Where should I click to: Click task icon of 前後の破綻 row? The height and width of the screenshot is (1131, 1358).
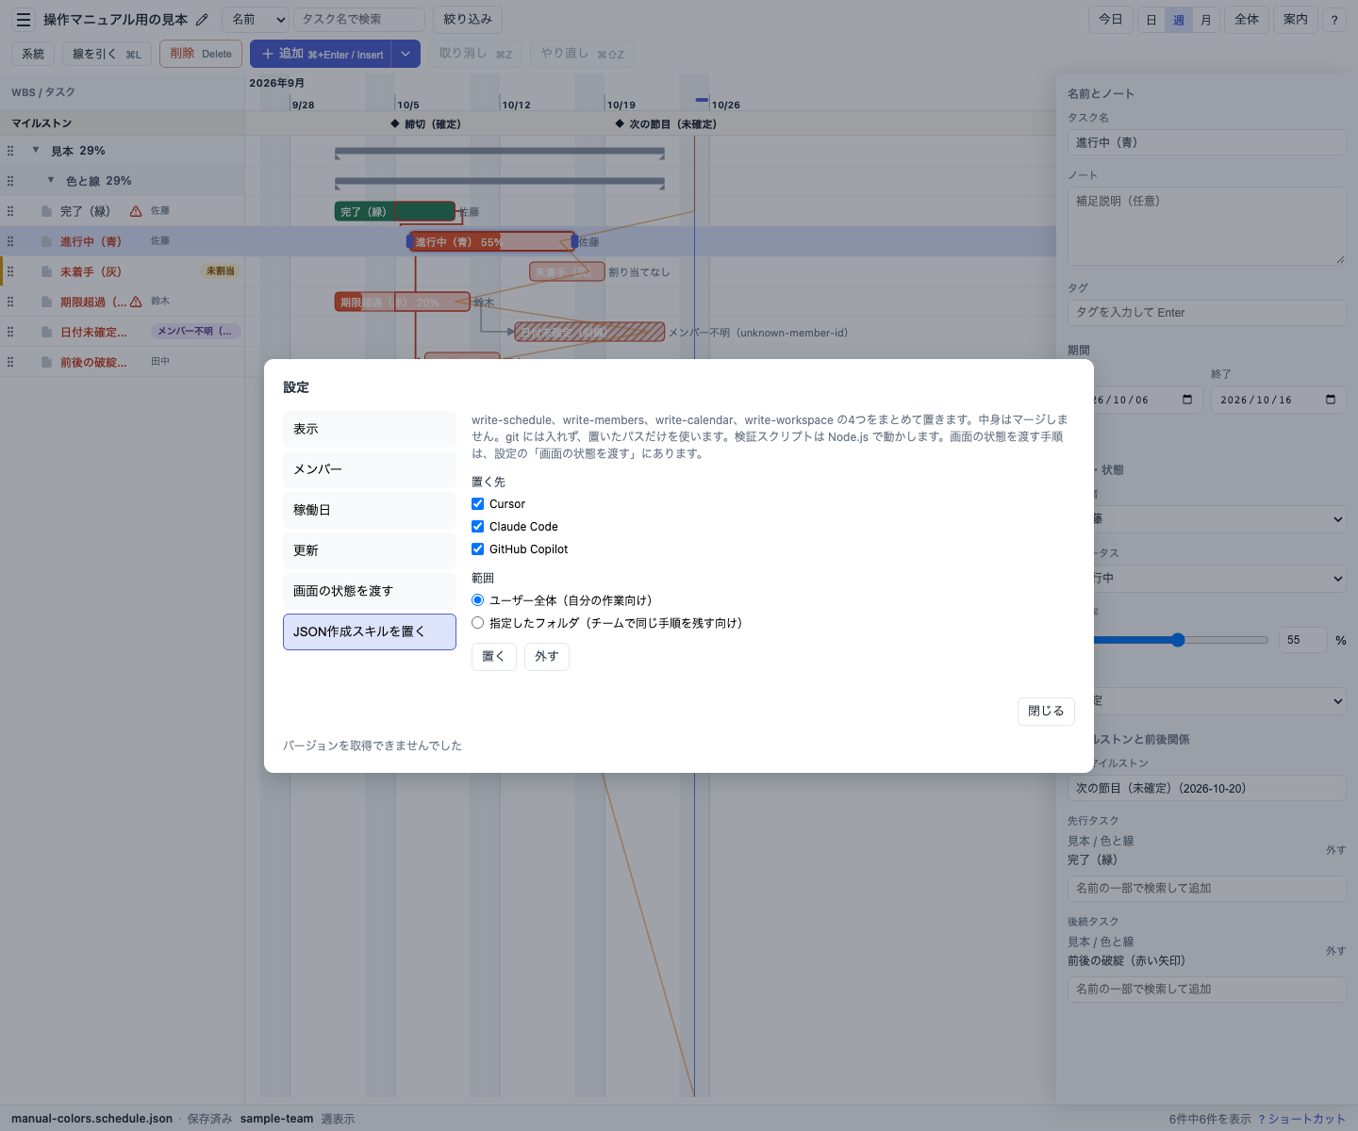tap(46, 362)
